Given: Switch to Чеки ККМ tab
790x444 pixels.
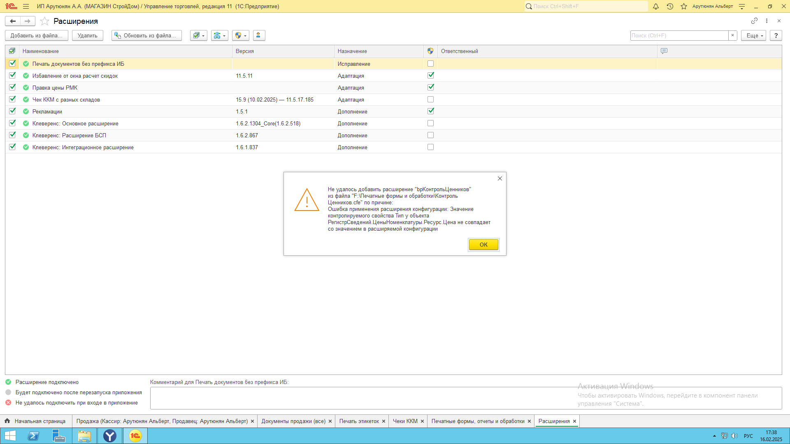Looking at the screenshot, I should [405, 421].
